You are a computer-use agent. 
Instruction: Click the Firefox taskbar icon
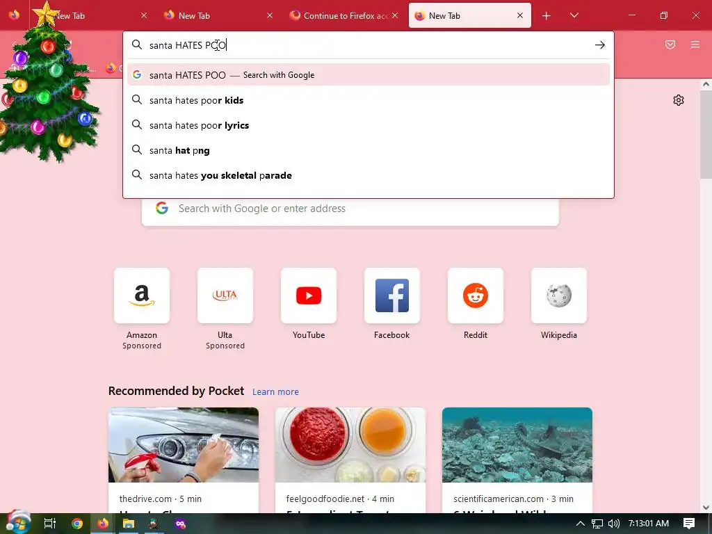[x=103, y=524]
